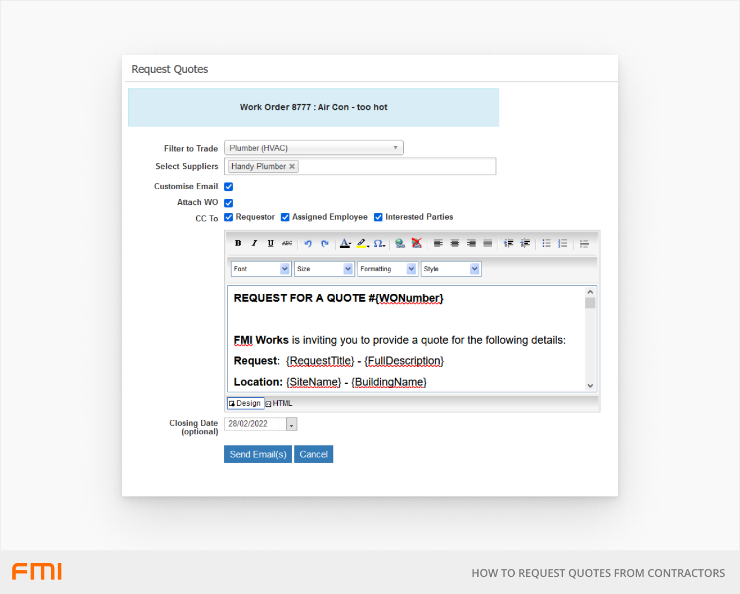Screen dimensions: 740x594
Task: Open the insert symbol (omega) tool
Action: 379,243
